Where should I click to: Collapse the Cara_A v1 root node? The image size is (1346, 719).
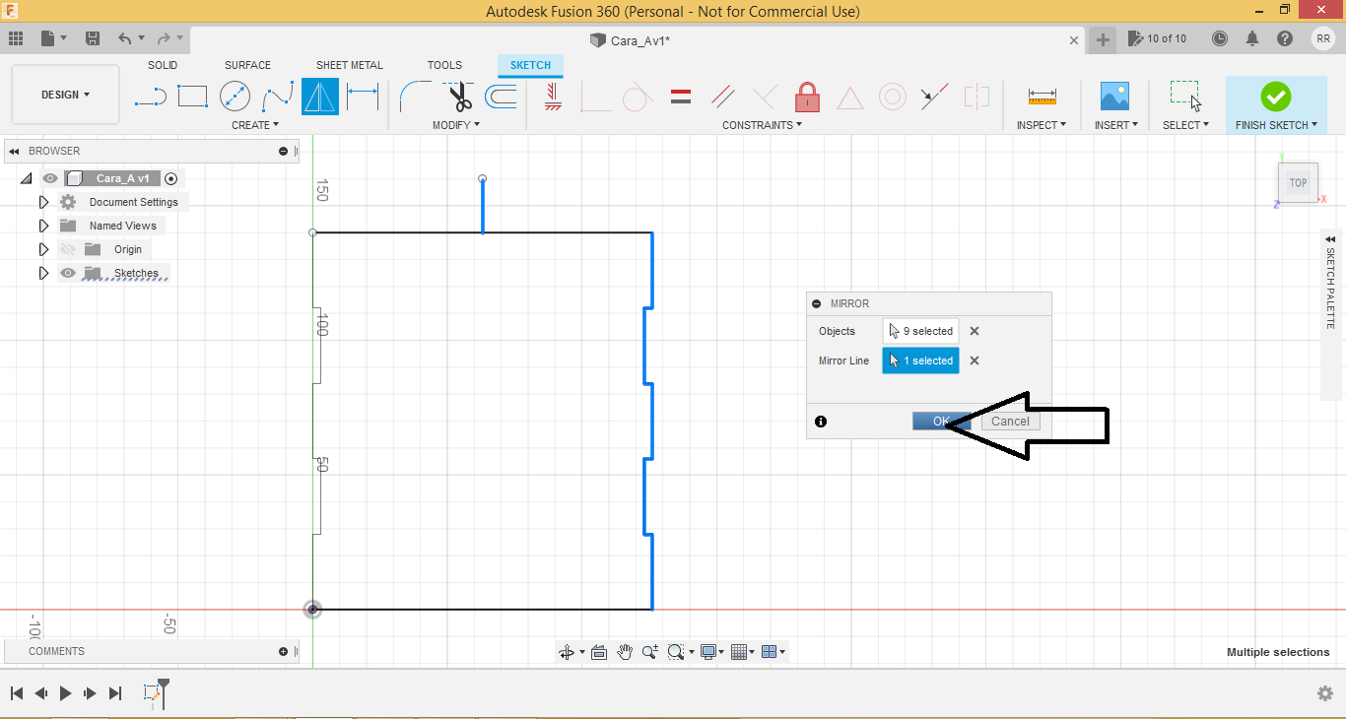(27, 178)
